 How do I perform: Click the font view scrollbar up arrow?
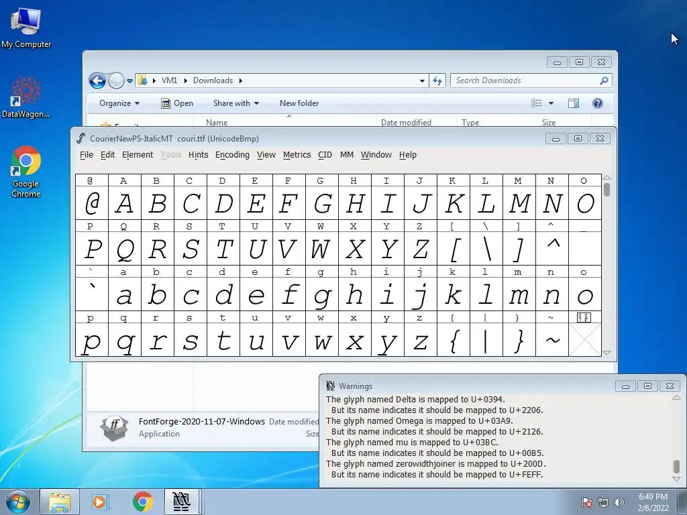click(606, 178)
